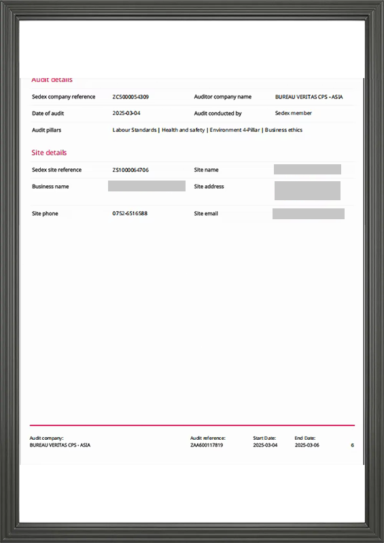
Task: Select the 'Sedex member' value
Action: 293,113
